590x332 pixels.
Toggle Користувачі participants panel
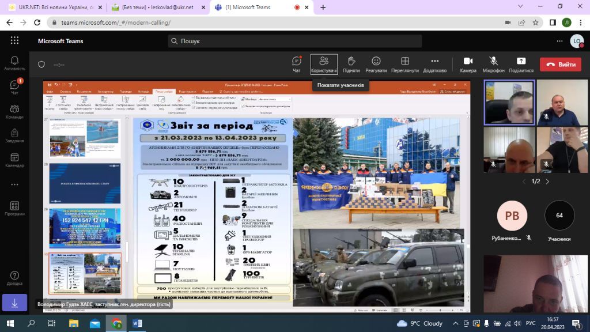(324, 65)
